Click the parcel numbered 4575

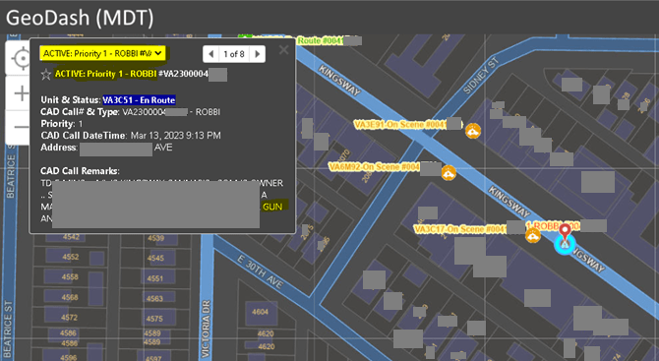point(154,319)
